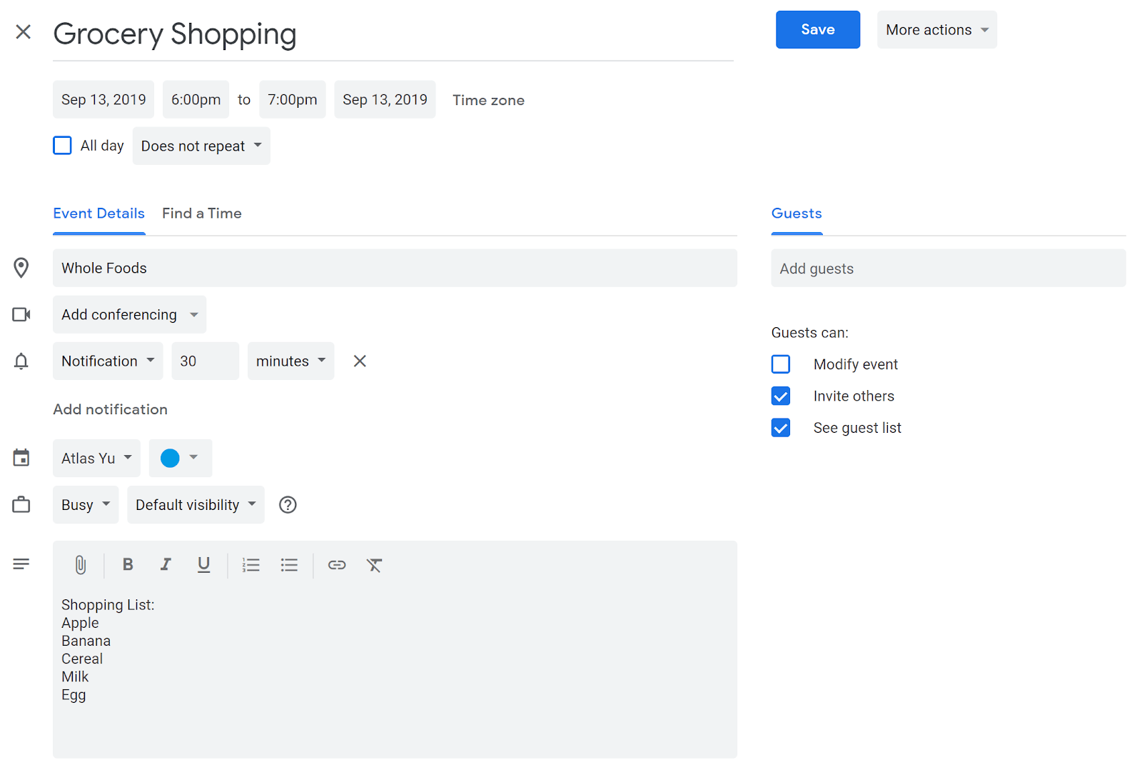The width and height of the screenshot is (1142, 770).
Task: Insert a numbered list
Action: (x=251, y=565)
